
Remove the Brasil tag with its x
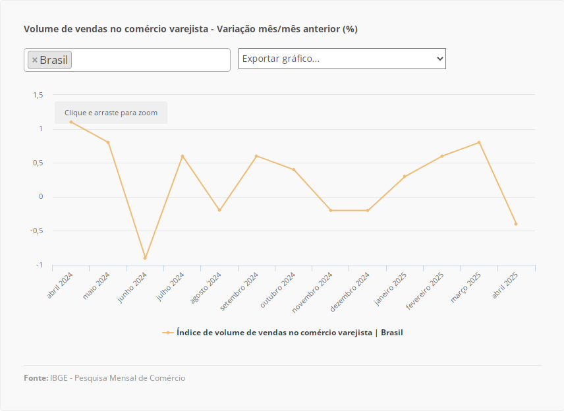click(35, 60)
